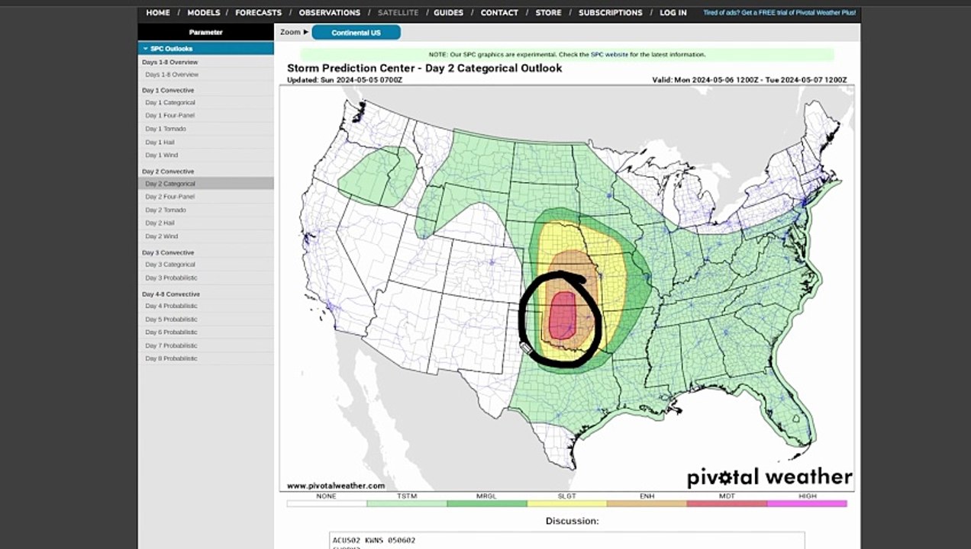The width and height of the screenshot is (971, 549).
Task: Open Day 2 Hail outlook
Action: click(160, 223)
